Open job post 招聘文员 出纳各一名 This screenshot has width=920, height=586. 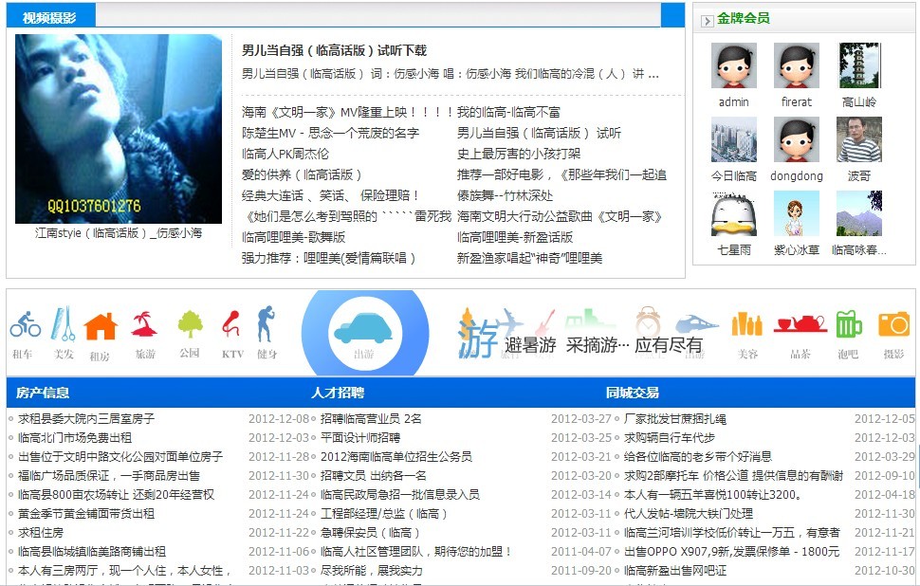pyautogui.click(x=373, y=476)
